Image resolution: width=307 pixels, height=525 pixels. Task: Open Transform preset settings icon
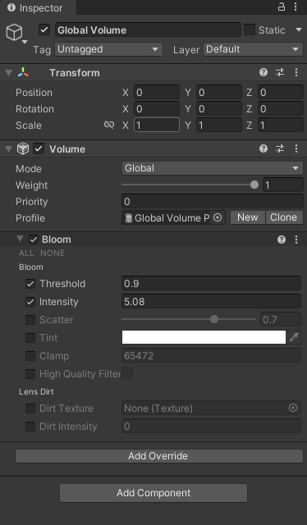[280, 72]
